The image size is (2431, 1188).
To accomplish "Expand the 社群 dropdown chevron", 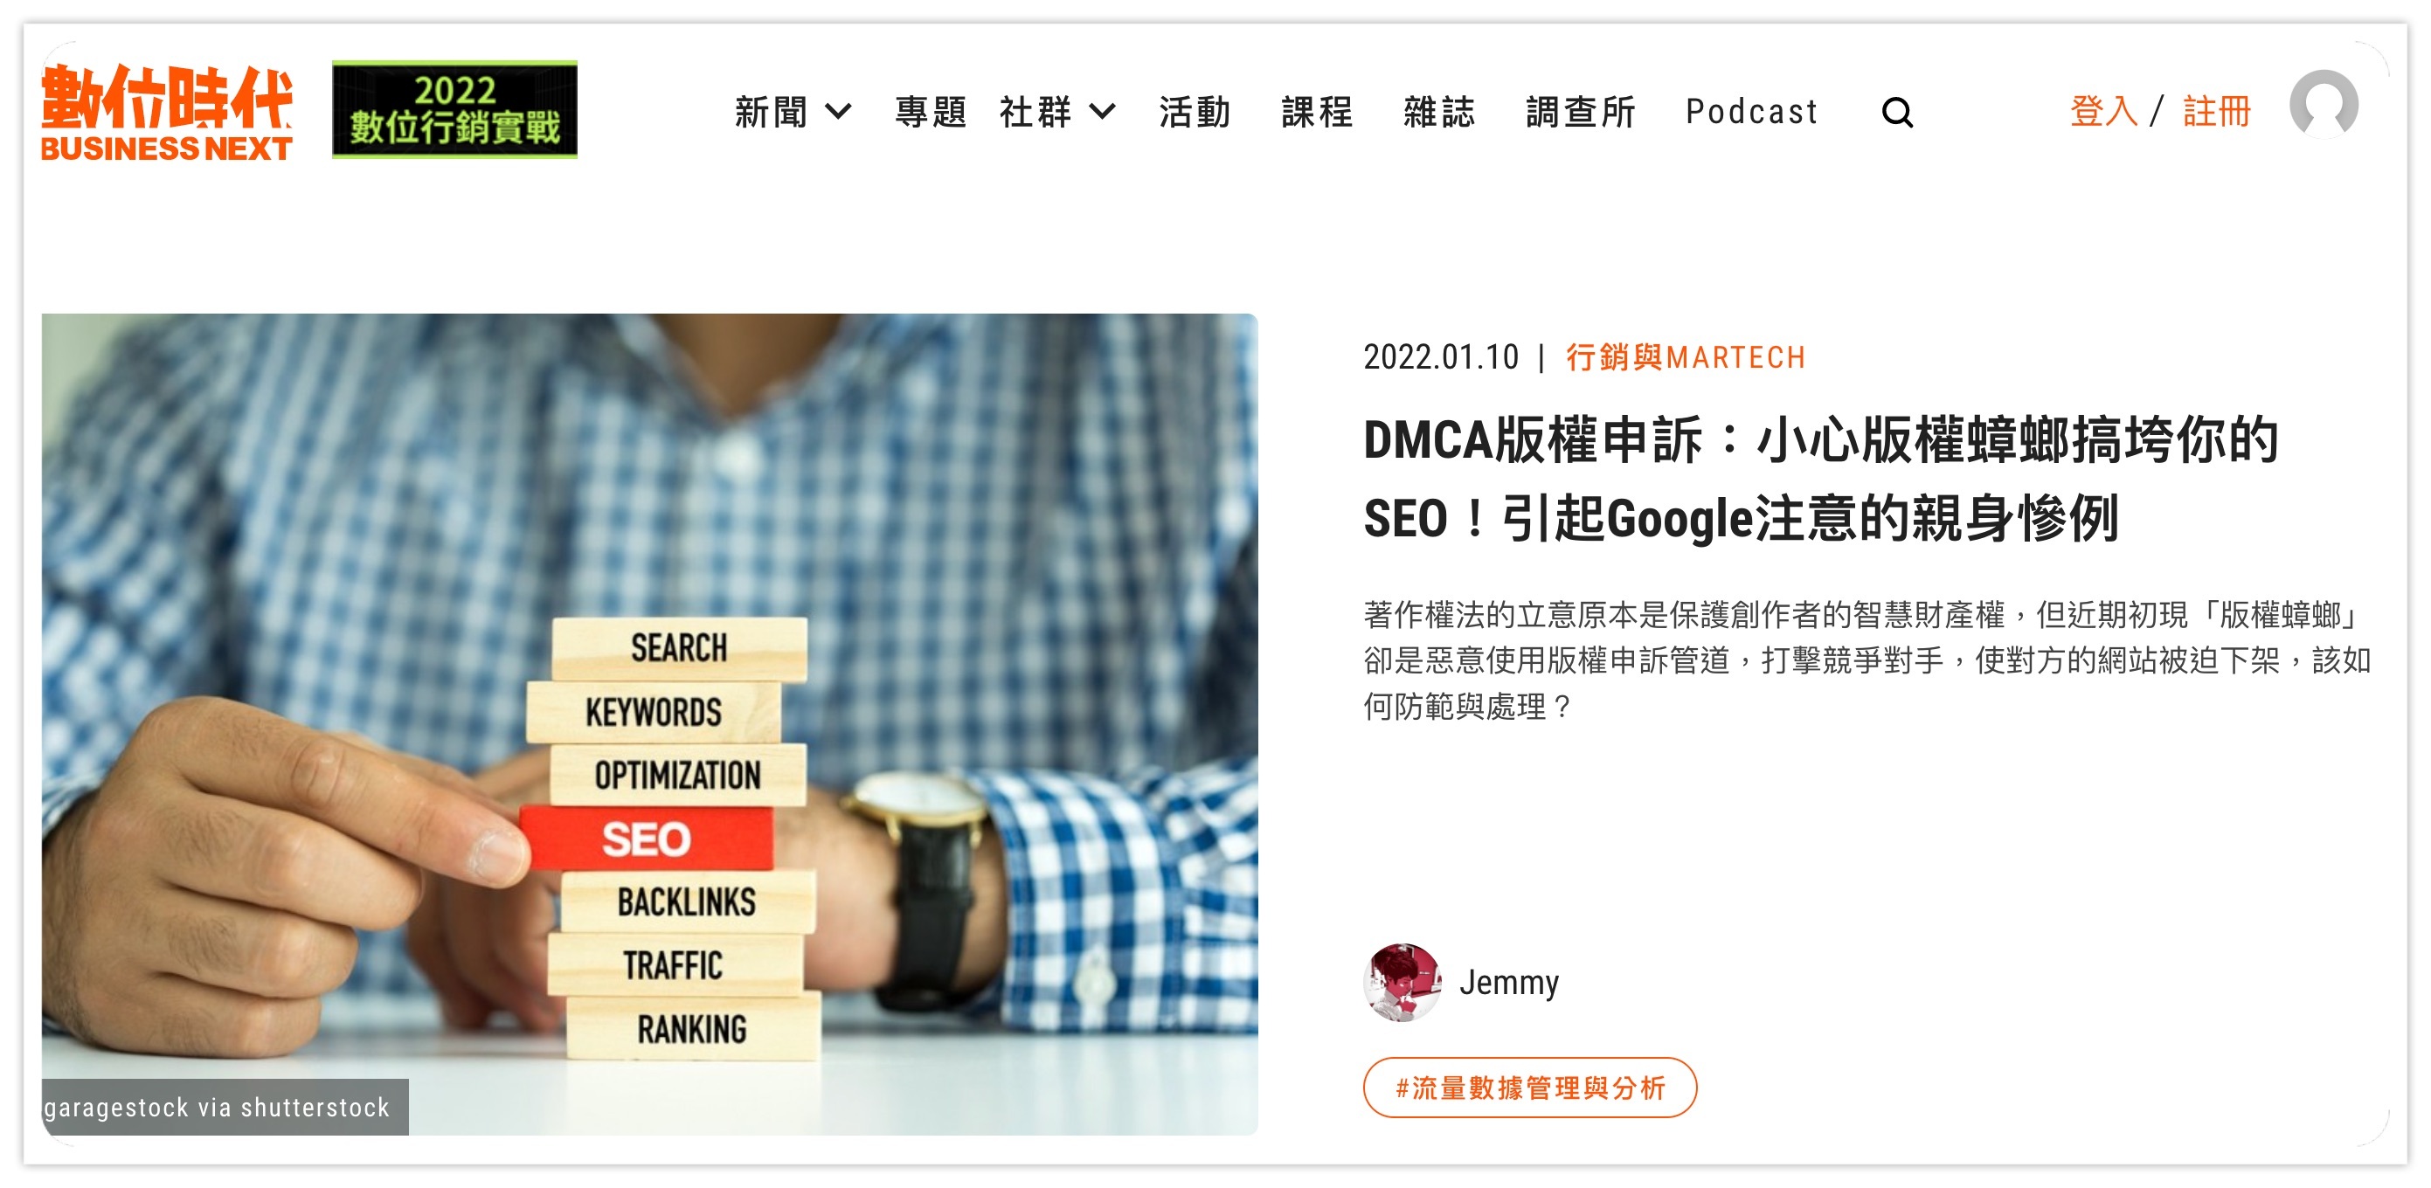I will tap(1102, 111).
